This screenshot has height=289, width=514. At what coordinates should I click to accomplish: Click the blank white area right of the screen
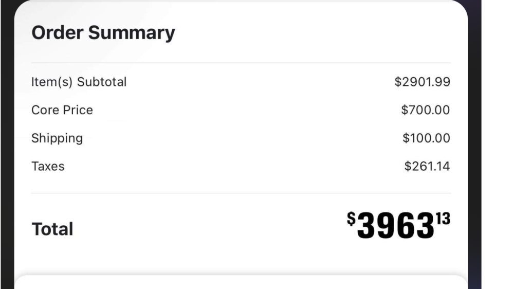pos(498,154)
